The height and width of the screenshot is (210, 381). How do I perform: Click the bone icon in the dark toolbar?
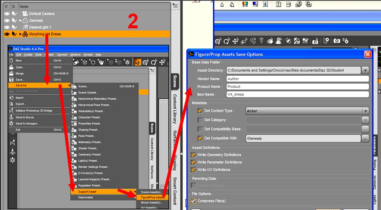(253, 41)
